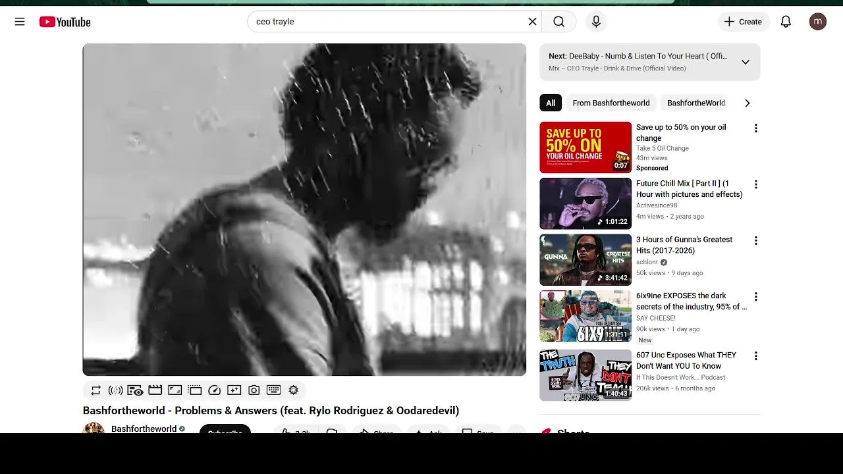Screen dimensions: 843x474
Task: Select the truncated BashfortheWorld chip
Action: point(696,103)
